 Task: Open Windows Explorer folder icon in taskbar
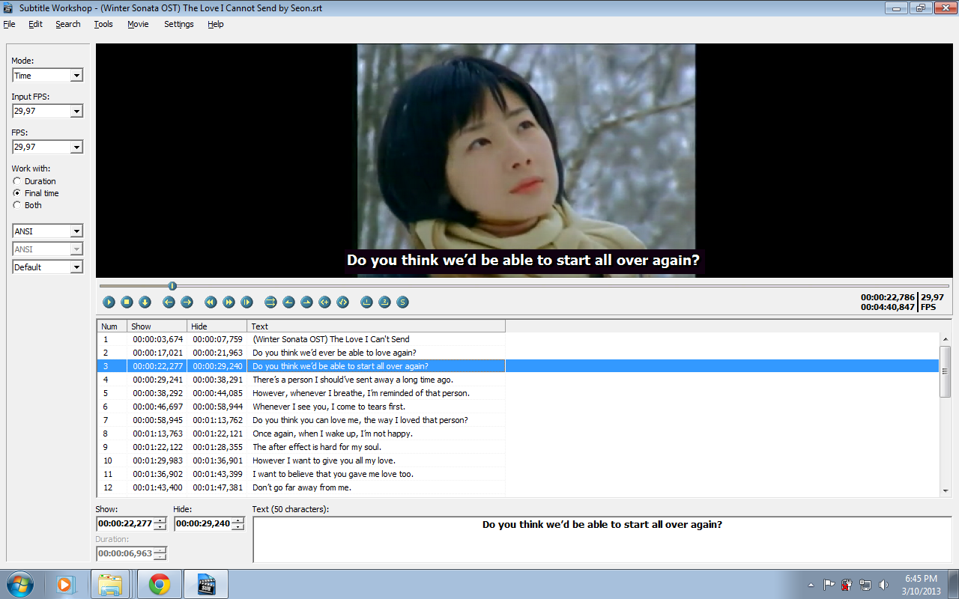[x=111, y=584]
